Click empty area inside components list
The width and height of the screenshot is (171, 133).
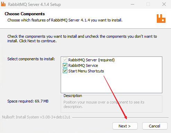point(111,84)
